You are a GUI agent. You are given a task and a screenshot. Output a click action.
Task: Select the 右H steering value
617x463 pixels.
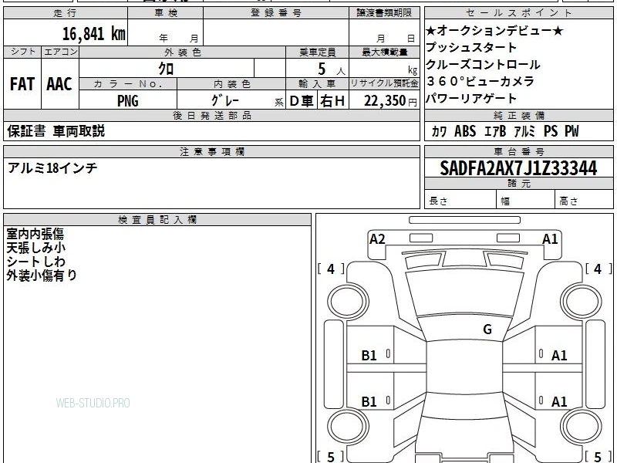coord(332,101)
